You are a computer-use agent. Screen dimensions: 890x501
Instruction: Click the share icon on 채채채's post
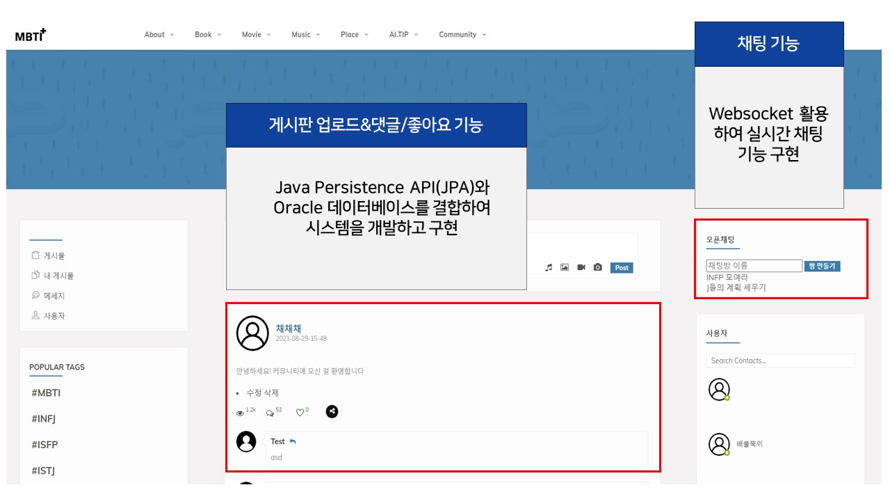pos(332,411)
